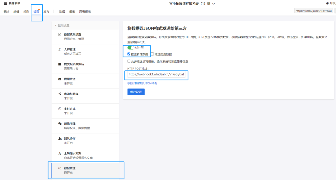Uncheck the 推送新增数据 checkbox
This screenshot has height=180, width=336.
click(x=129, y=54)
